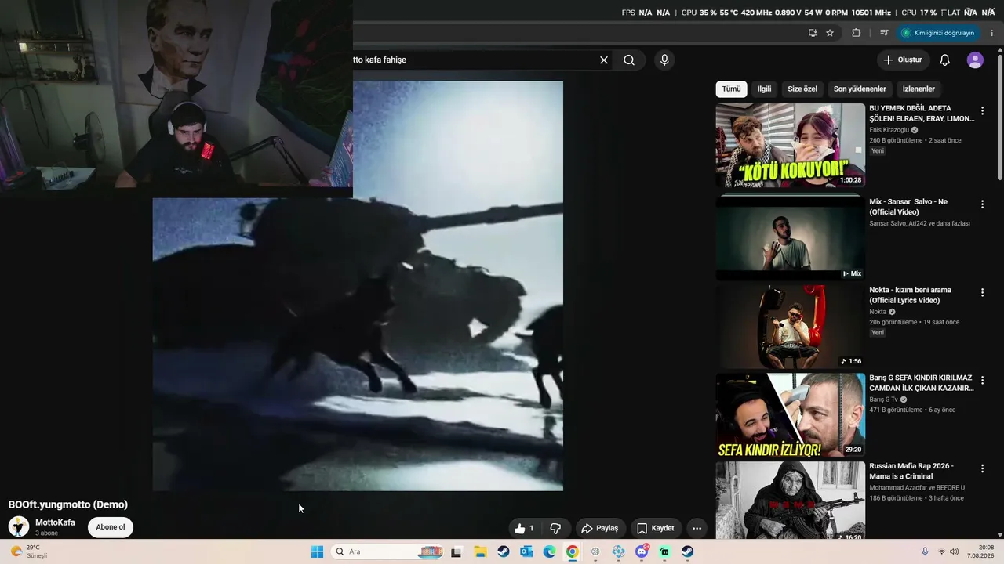Image resolution: width=1004 pixels, height=564 pixels.
Task: Open the MottoKafa channel avatar
Action: pyautogui.click(x=19, y=527)
